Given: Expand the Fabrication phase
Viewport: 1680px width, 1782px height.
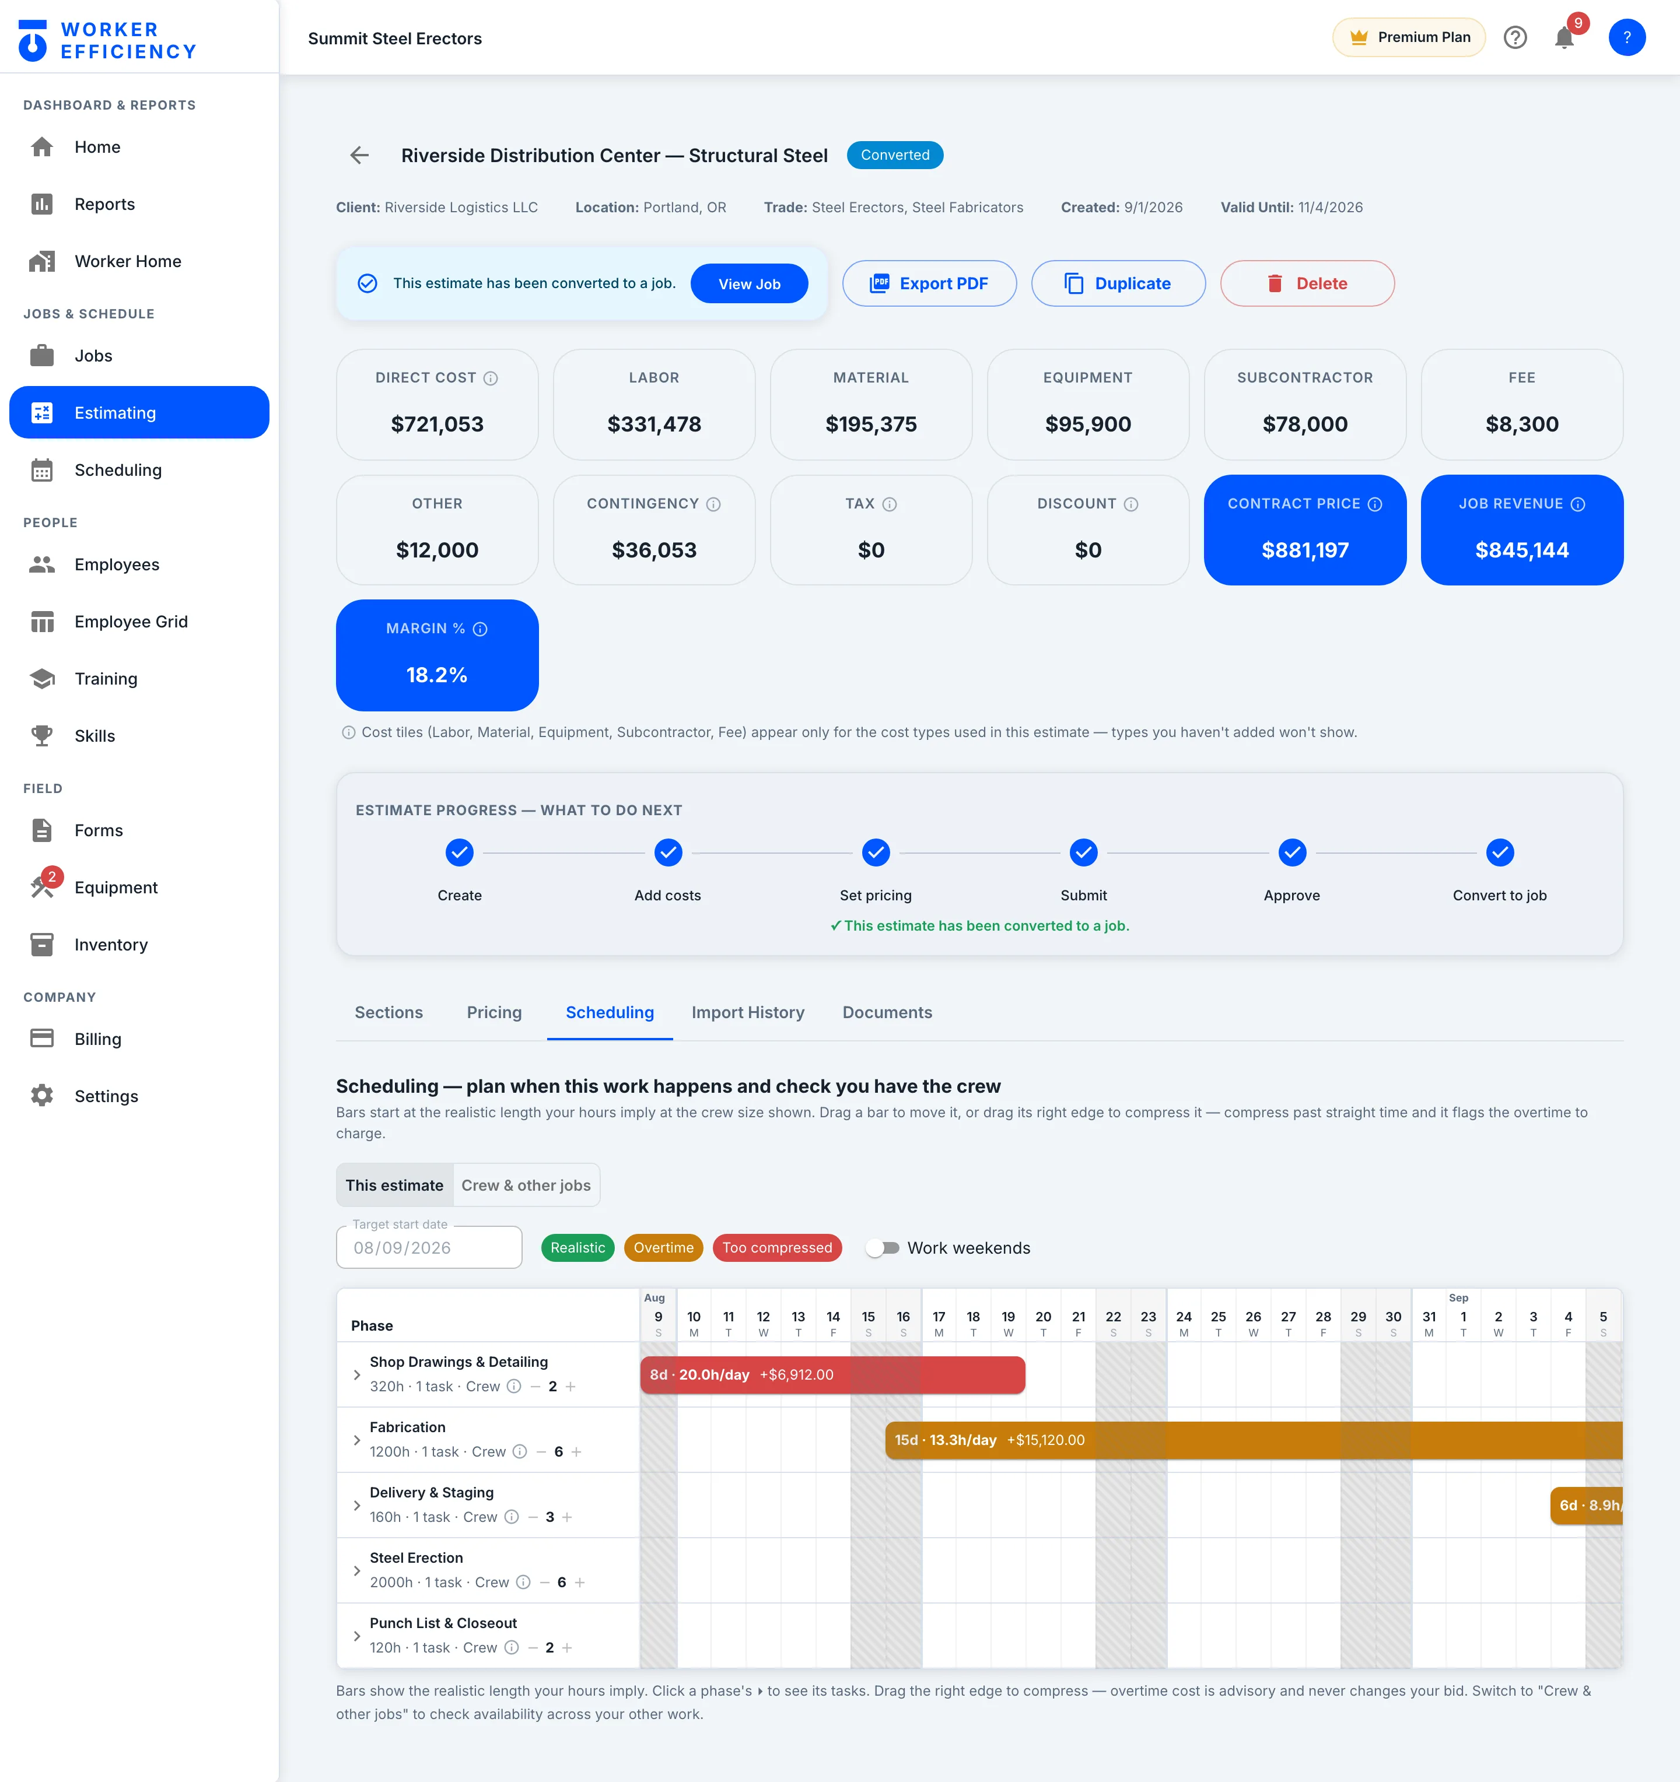Looking at the screenshot, I should pyautogui.click(x=357, y=1440).
